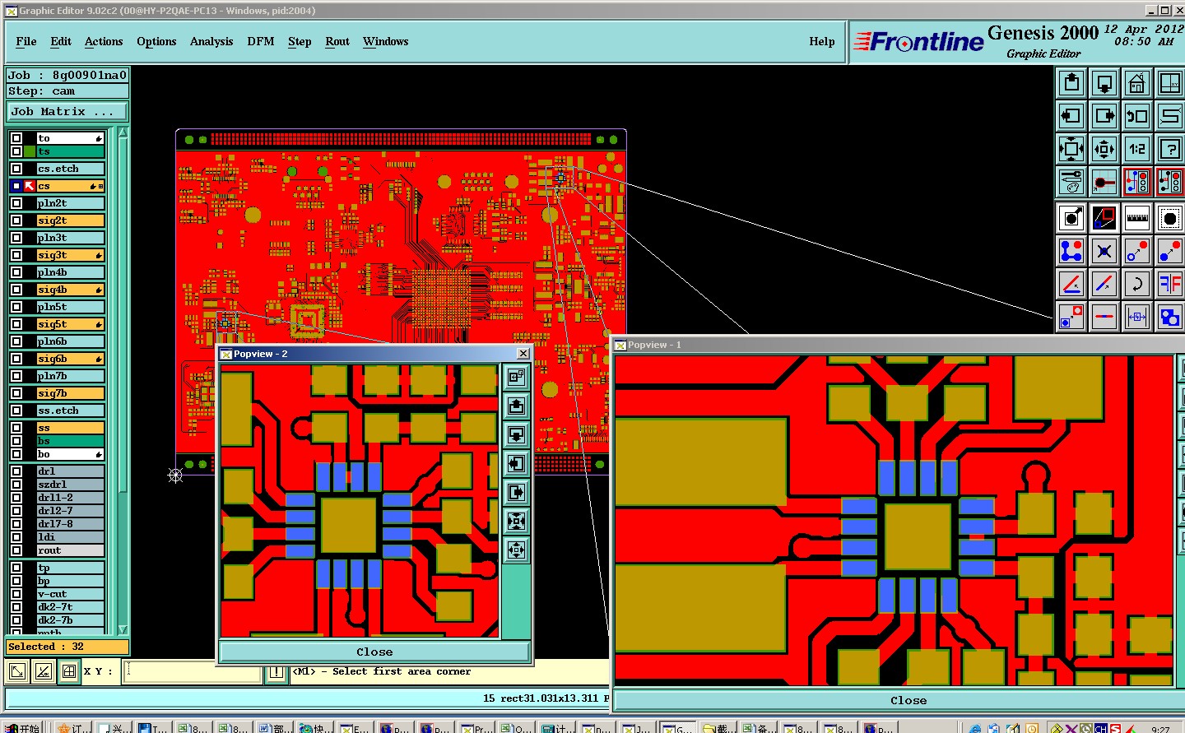
Task: Select the sig5t layer name
Action: click(x=71, y=324)
